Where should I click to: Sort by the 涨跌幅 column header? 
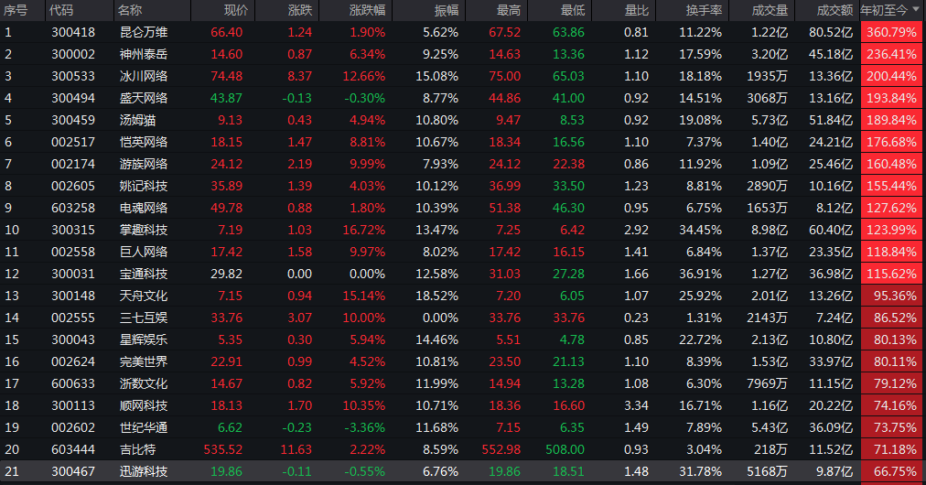pyautogui.click(x=367, y=10)
